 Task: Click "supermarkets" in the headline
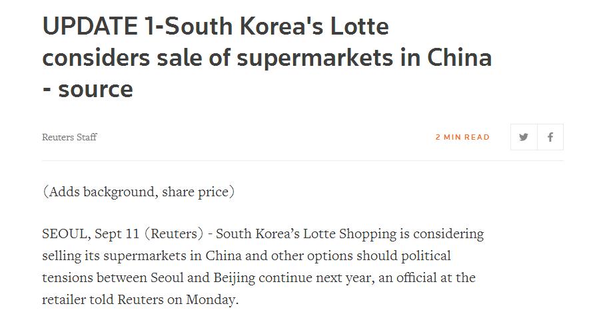315,59
